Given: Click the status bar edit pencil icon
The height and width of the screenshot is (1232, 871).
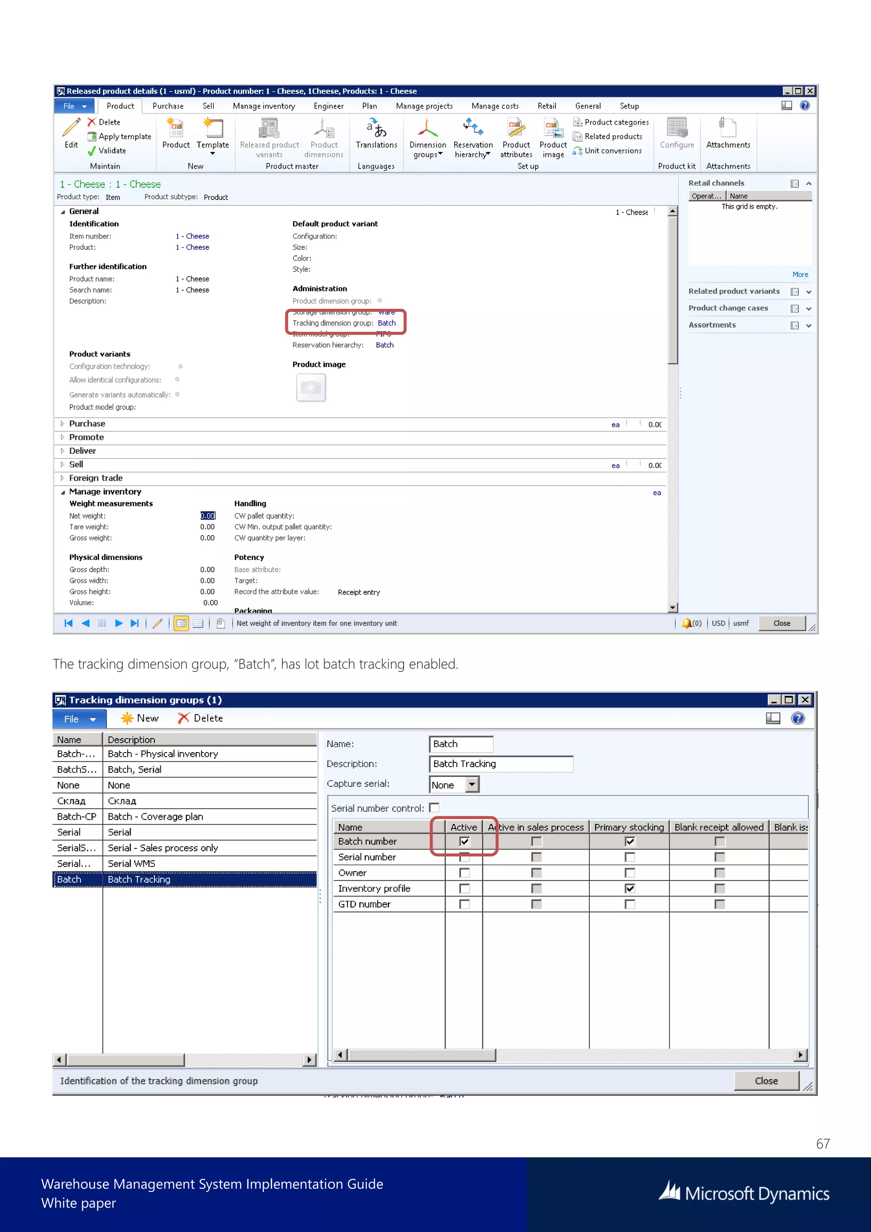Looking at the screenshot, I should tap(158, 623).
